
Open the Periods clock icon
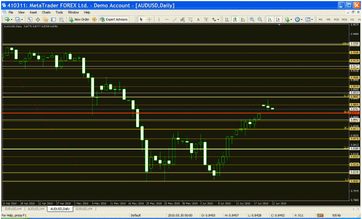point(297,20)
